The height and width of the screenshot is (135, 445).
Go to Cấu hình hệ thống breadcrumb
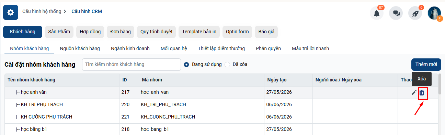(x=42, y=11)
